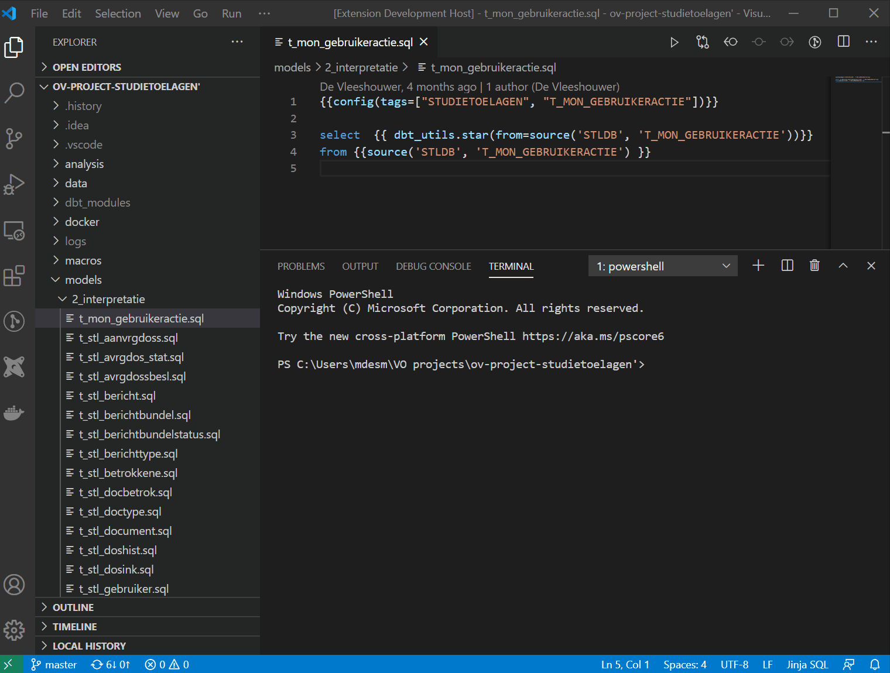Select t_stl_bericht.sql in the explorer

coord(117,396)
